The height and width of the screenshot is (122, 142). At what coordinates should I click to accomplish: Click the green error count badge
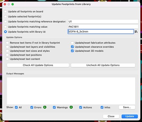pos(45,107)
